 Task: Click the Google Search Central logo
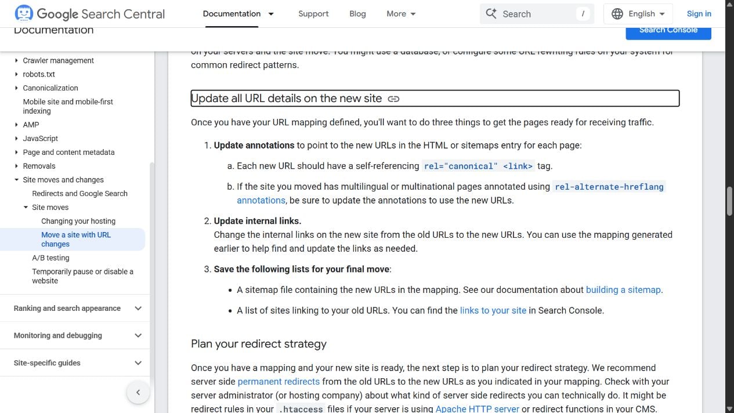90,14
